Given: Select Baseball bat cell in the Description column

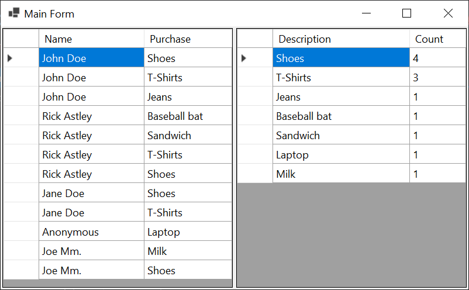Looking at the screenshot, I should click(341, 116).
